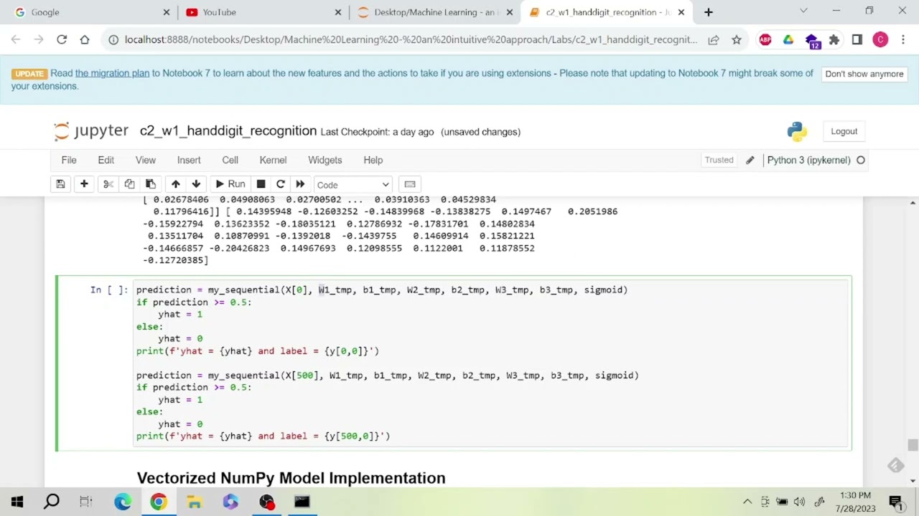The height and width of the screenshot is (516, 919).
Task: Open the Kernel menu
Action: coord(273,160)
